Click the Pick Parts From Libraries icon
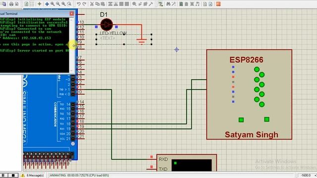 coord(134,4)
